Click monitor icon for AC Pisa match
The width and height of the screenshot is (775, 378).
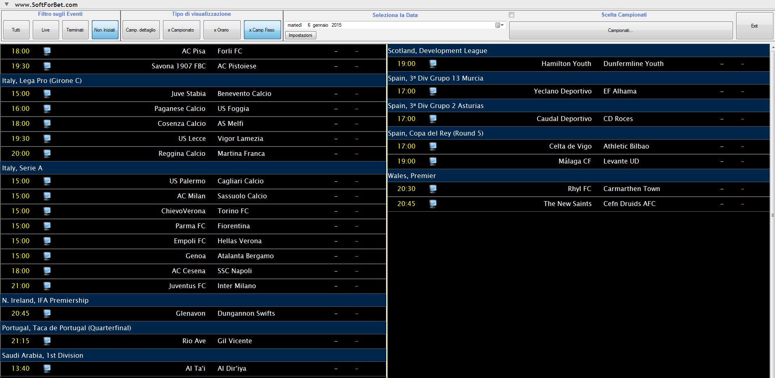(x=47, y=51)
